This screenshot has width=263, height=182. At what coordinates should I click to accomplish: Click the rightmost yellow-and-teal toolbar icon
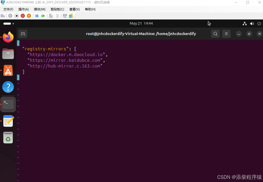click(71, 16)
